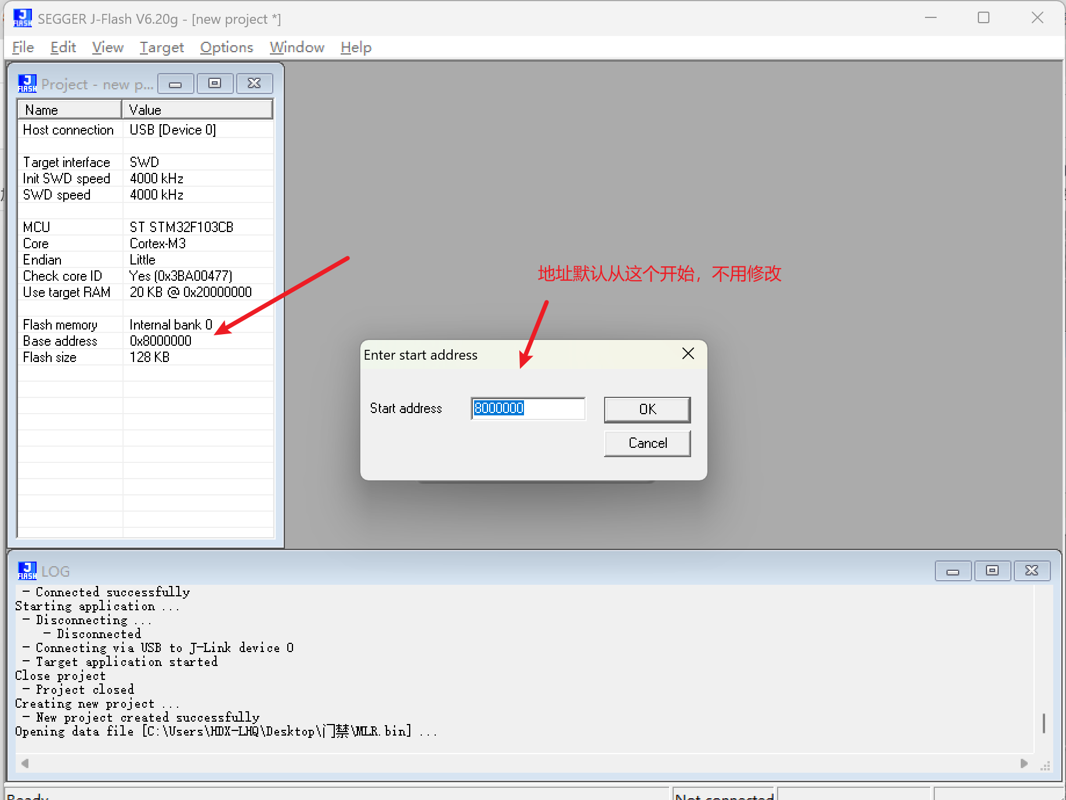
Task: Select 'ST STM32F103CB' value
Action: [x=182, y=227]
